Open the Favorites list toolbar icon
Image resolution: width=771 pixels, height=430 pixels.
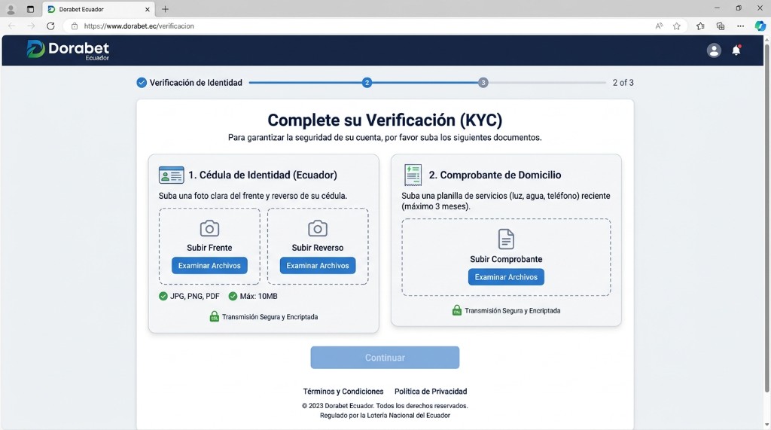pyautogui.click(x=700, y=26)
